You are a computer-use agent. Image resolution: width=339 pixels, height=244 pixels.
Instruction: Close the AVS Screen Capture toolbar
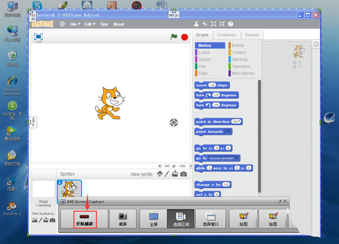coord(285,201)
